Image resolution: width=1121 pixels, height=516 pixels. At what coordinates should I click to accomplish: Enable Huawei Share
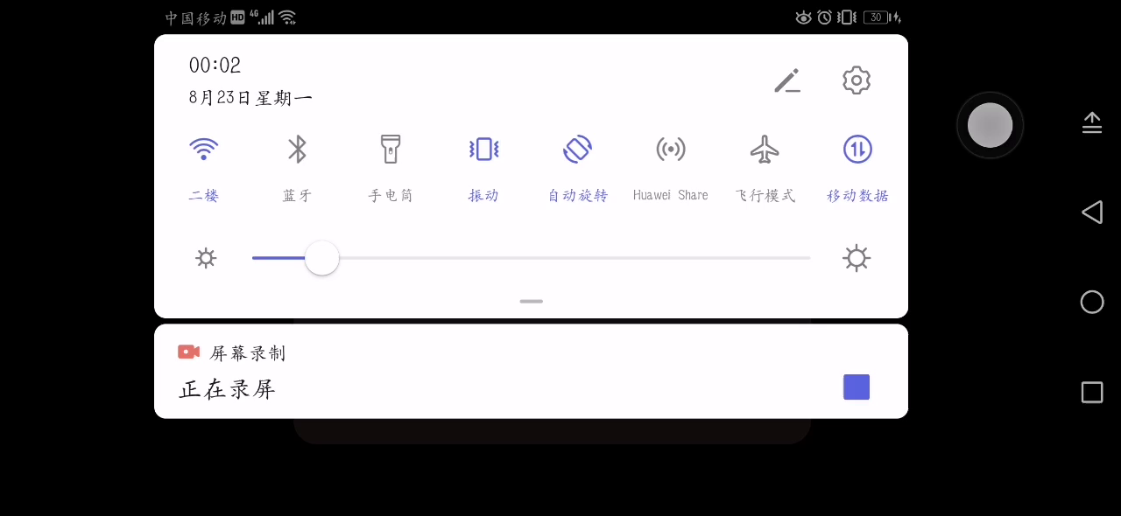671,150
